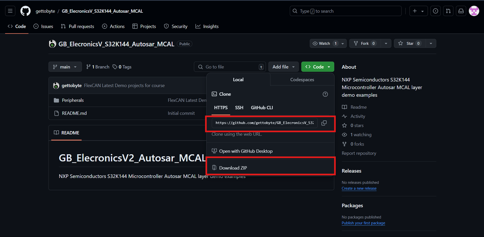Open the main branch selector dropdown

point(65,67)
